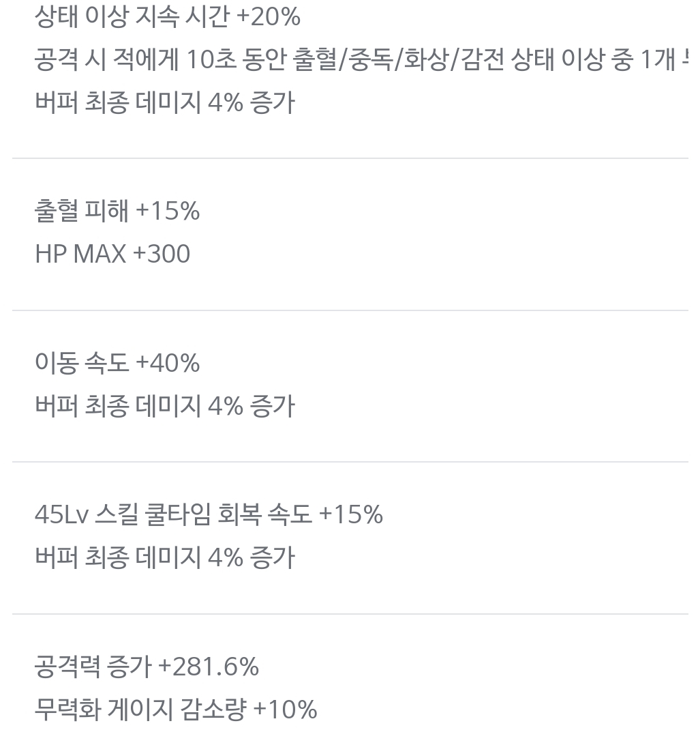Click 버퍼 최종 데미지 line above 출혈 피해
The height and width of the screenshot is (745, 698).
[164, 102]
